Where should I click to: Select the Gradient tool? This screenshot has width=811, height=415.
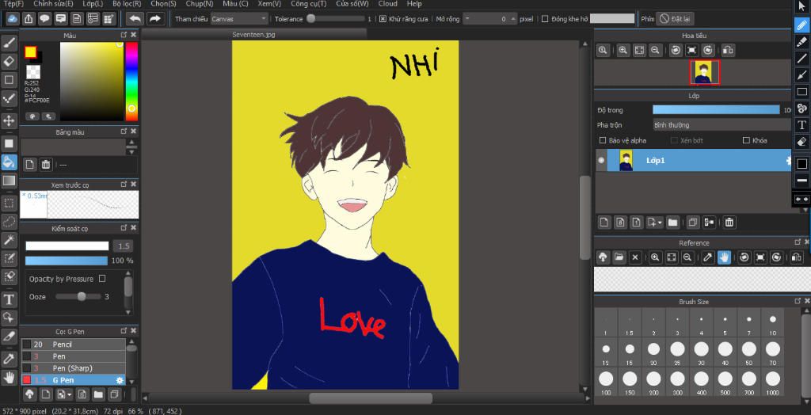click(10, 181)
